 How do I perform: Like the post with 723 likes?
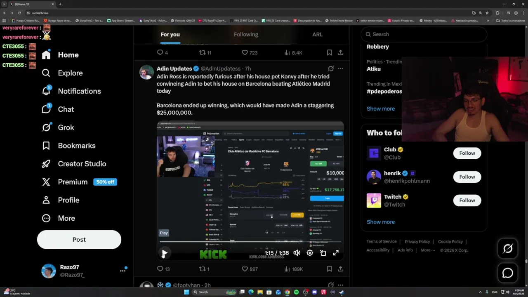[x=249, y=52]
